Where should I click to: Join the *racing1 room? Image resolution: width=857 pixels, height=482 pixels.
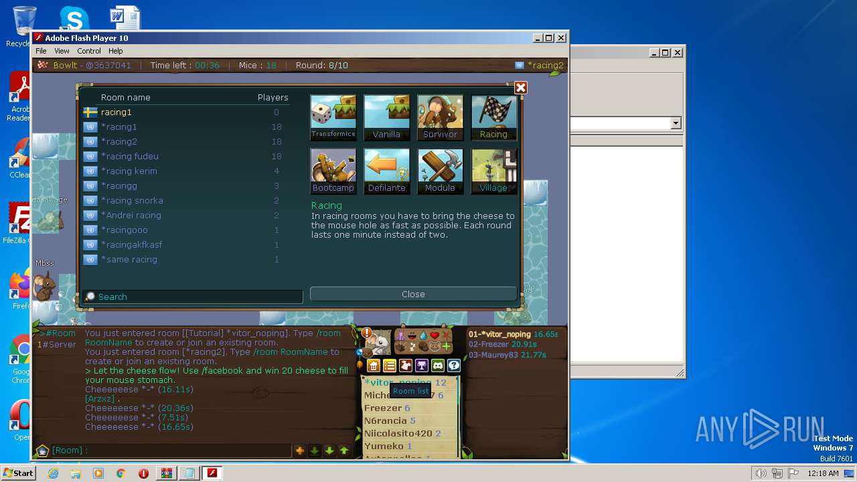185,127
